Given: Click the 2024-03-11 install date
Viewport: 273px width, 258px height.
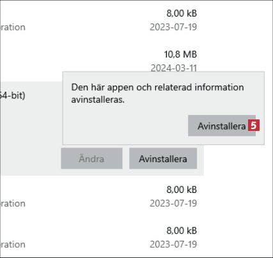Looking at the screenshot, I should 173,68.
